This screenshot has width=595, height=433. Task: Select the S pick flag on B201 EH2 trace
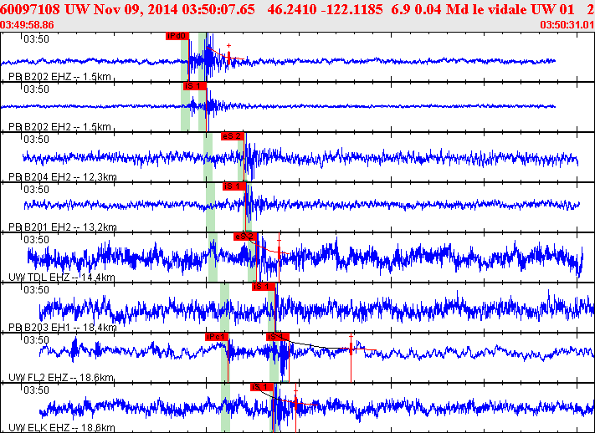[233, 186]
